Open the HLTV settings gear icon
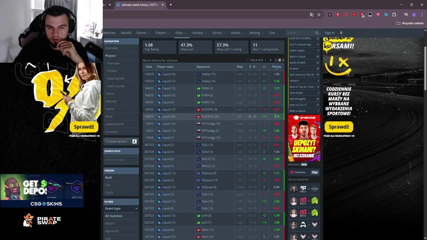The width and height of the screenshot is (427, 240). (x=341, y=33)
